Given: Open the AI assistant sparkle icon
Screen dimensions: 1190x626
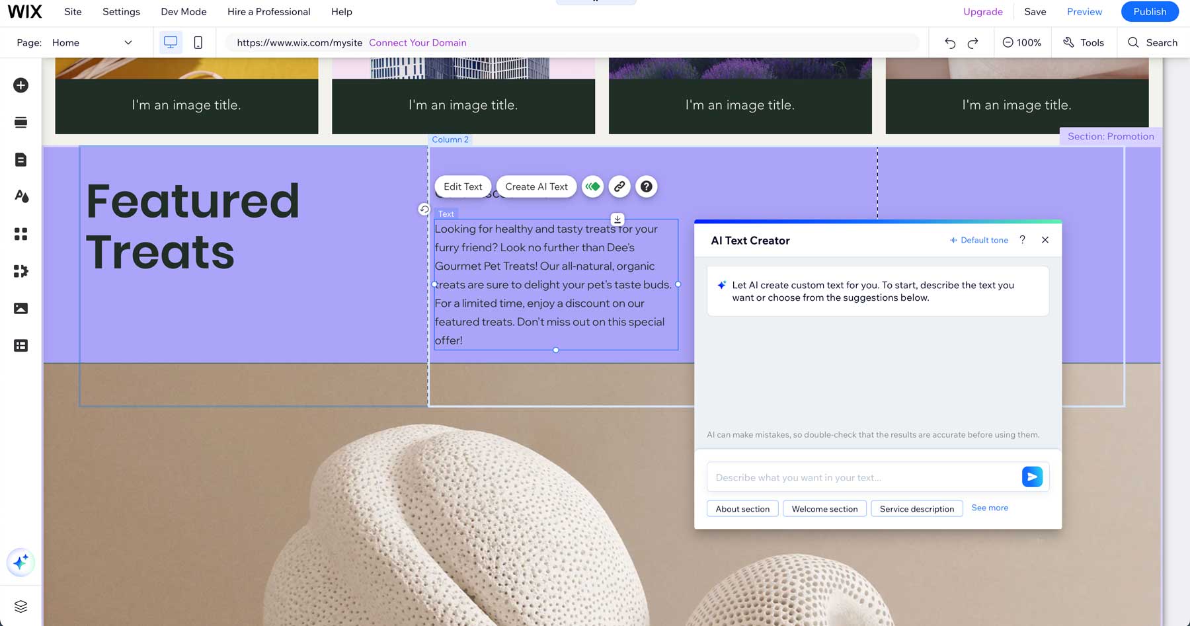Looking at the screenshot, I should coord(21,563).
